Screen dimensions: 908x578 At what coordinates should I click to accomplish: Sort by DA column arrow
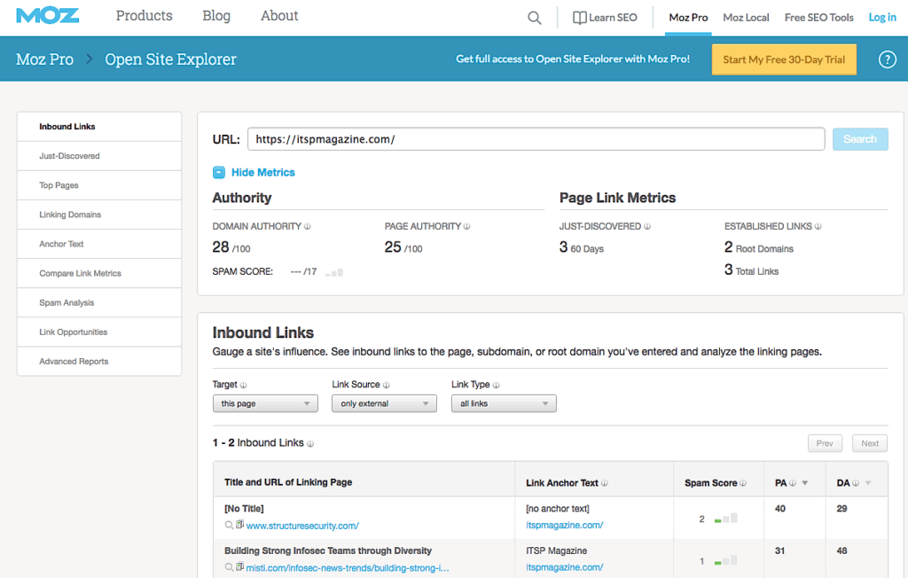click(x=868, y=483)
